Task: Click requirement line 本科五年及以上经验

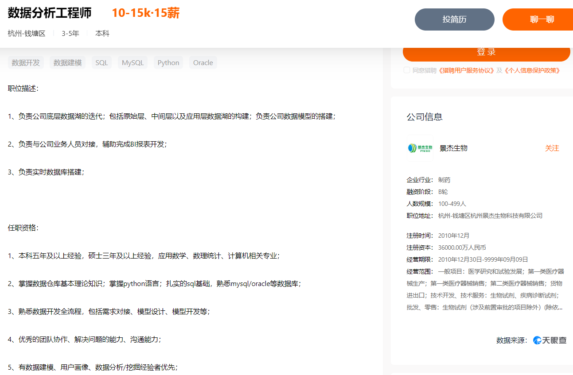Action: point(144,256)
